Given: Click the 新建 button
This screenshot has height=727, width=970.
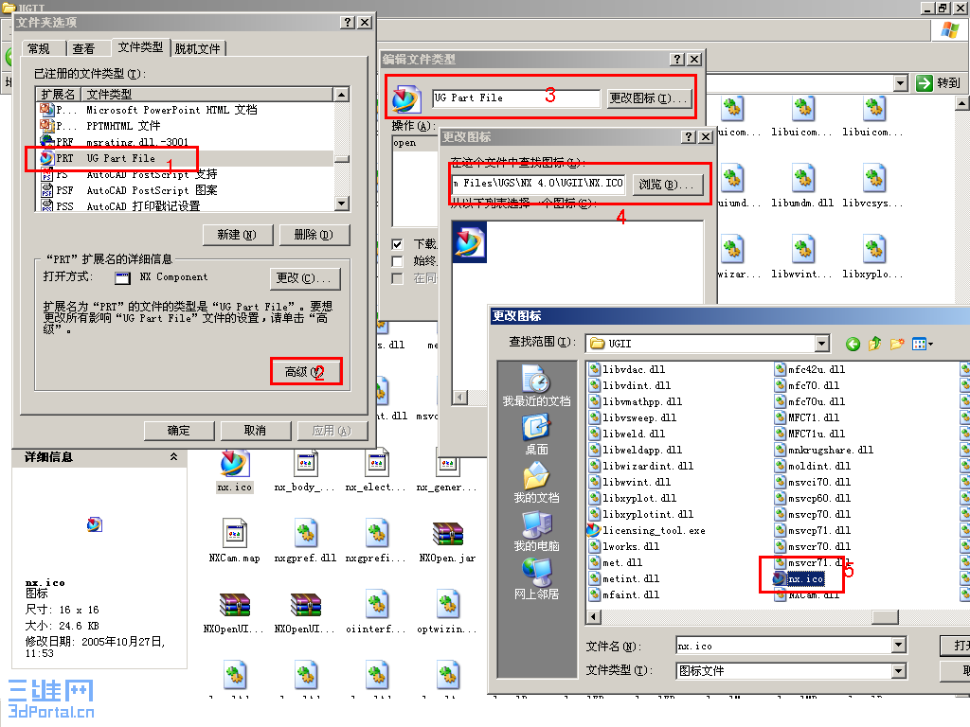Looking at the screenshot, I should (237, 235).
